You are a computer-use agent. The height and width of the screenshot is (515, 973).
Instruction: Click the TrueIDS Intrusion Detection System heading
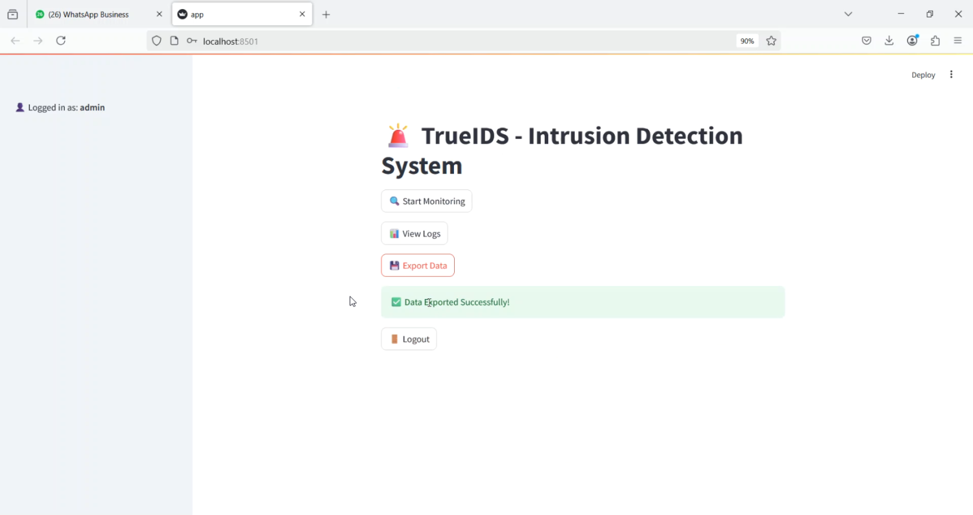tap(562, 150)
